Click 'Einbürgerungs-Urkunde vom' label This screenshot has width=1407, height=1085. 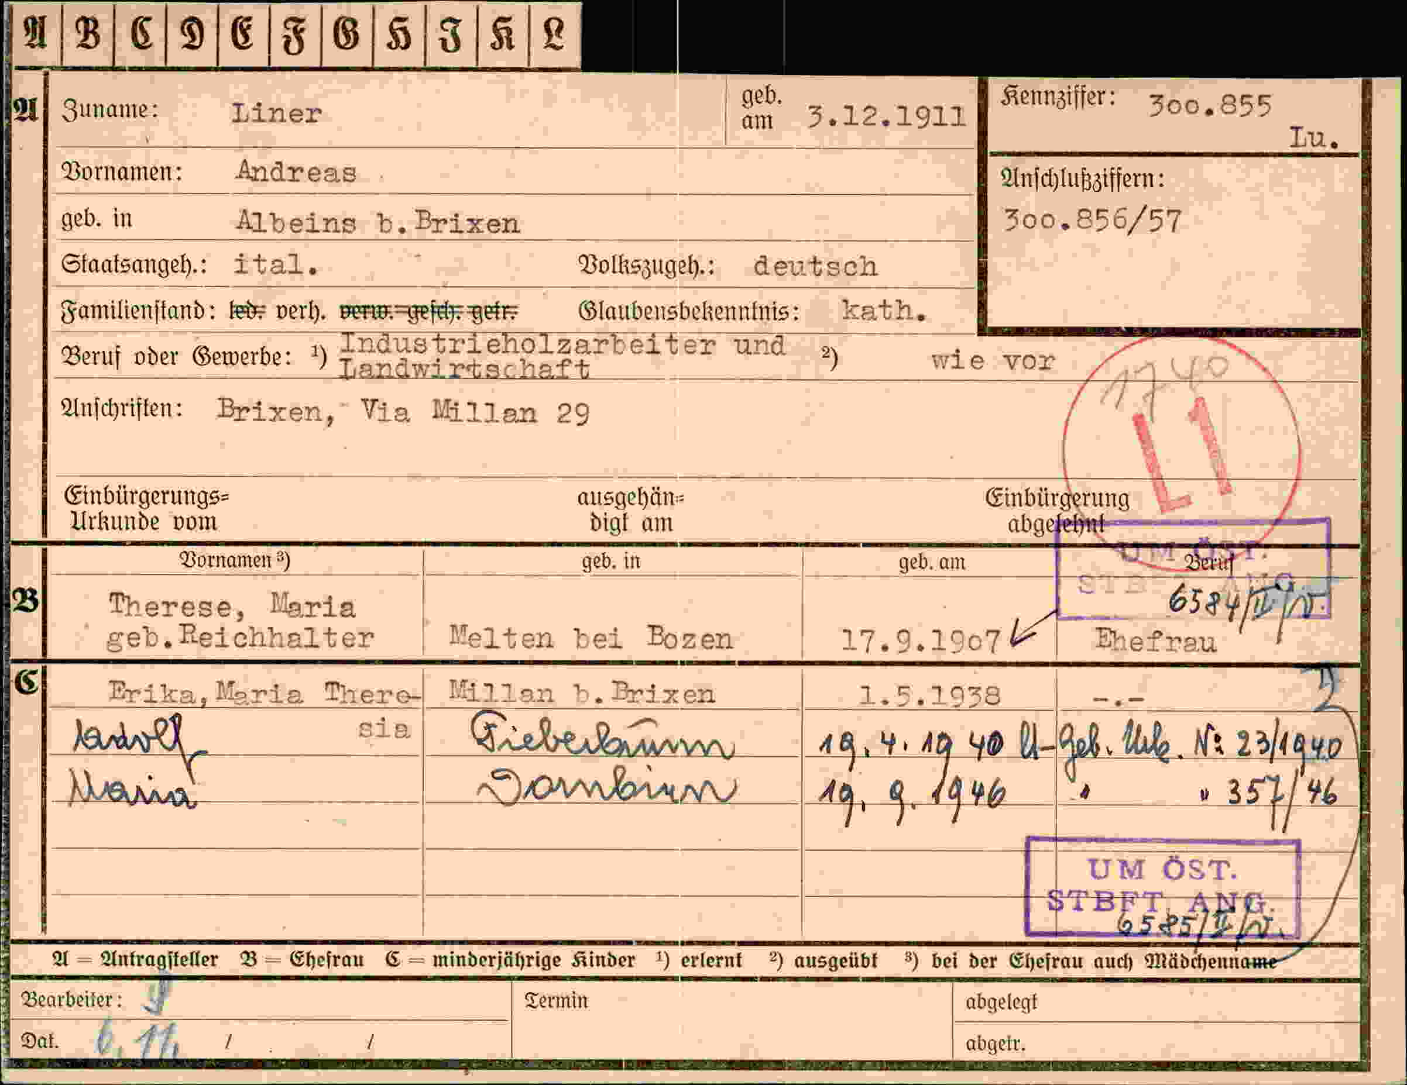click(146, 509)
